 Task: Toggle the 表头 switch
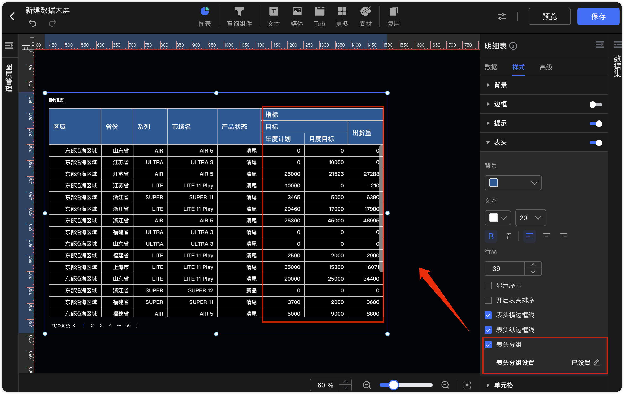[596, 142]
